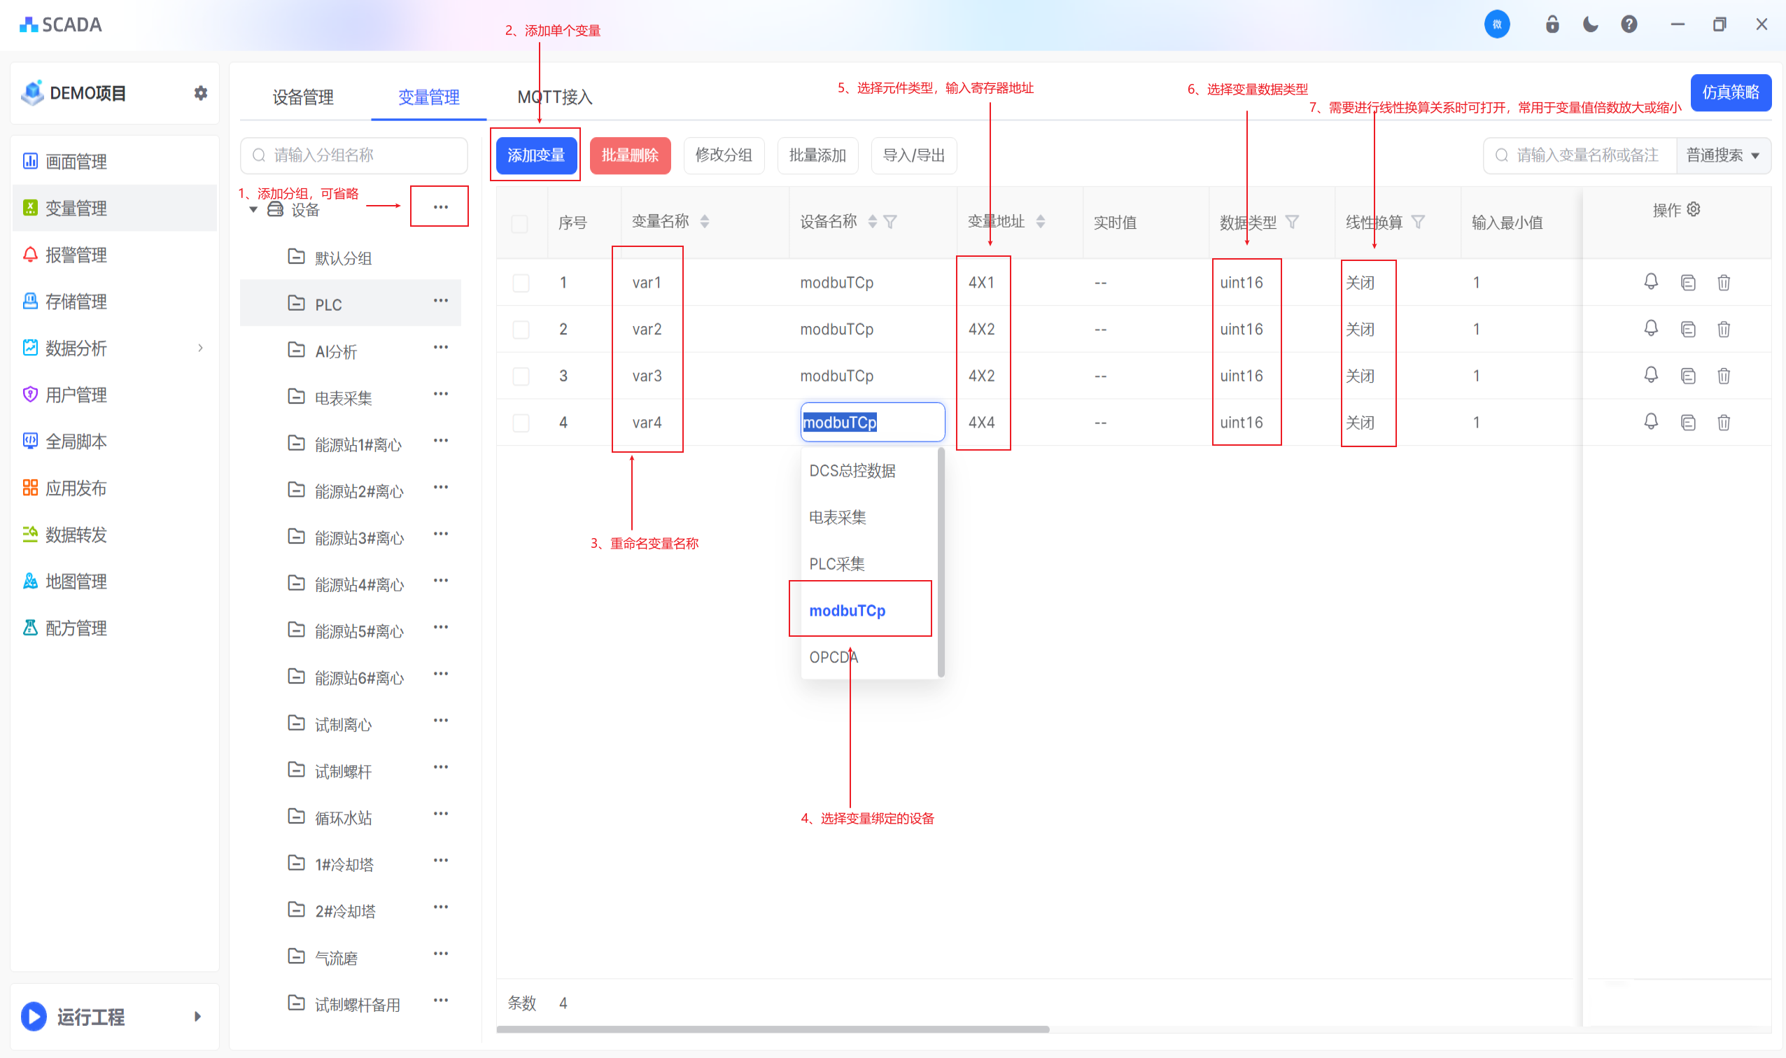1786x1058 pixels.
Task: Open project settings gear next to DEMO项目
Action: coord(200,92)
